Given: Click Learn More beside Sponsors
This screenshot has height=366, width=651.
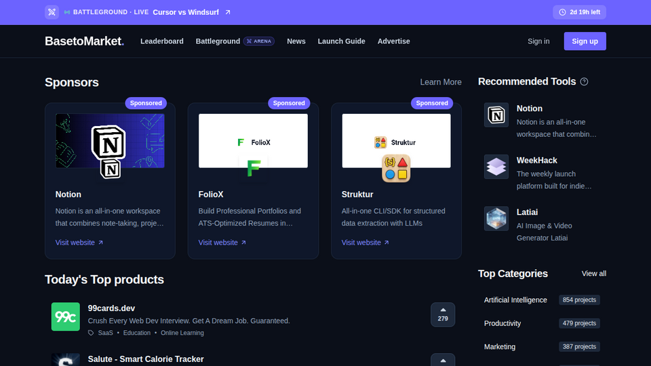Looking at the screenshot, I should coord(441,82).
